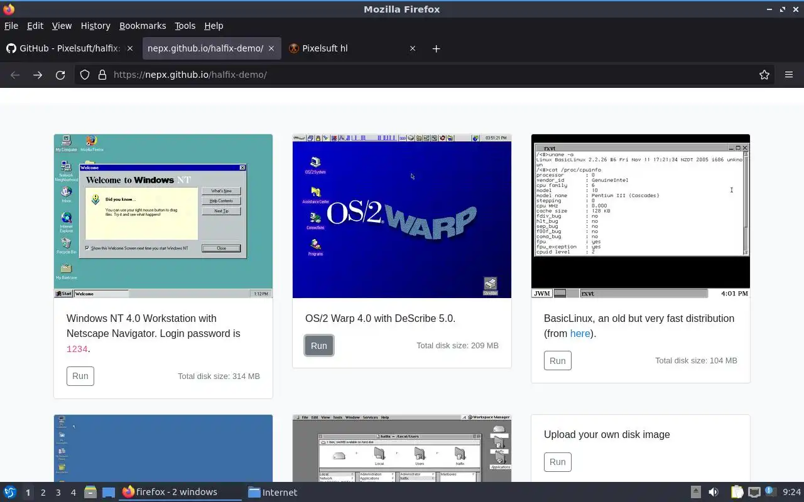
Task: Open the Firefox hamburger application menu
Action: 789,75
